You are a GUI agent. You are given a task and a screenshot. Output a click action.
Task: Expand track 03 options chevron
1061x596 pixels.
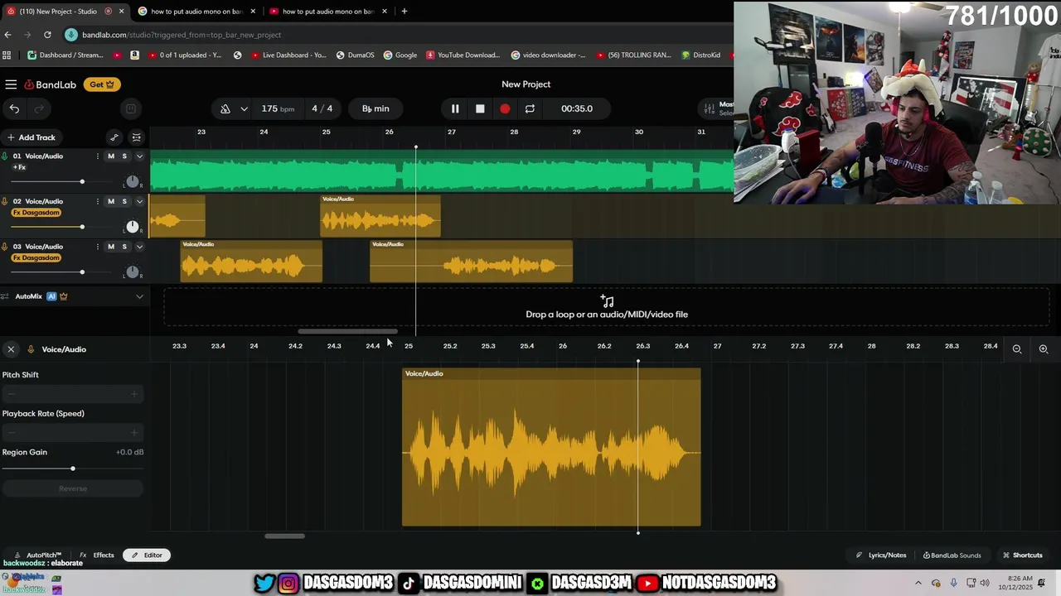pos(139,246)
